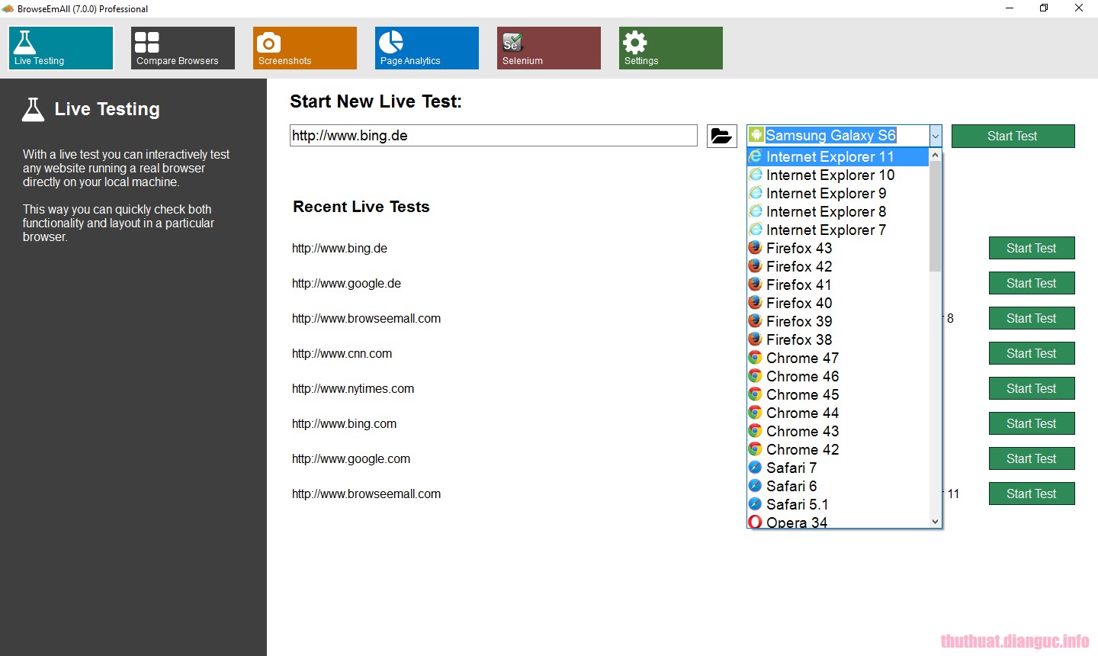Choose Firefox 38 from the list
This screenshot has width=1098, height=656.
pyautogui.click(x=838, y=339)
